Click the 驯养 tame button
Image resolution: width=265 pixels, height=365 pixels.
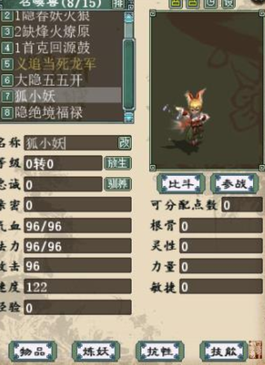(x=118, y=184)
